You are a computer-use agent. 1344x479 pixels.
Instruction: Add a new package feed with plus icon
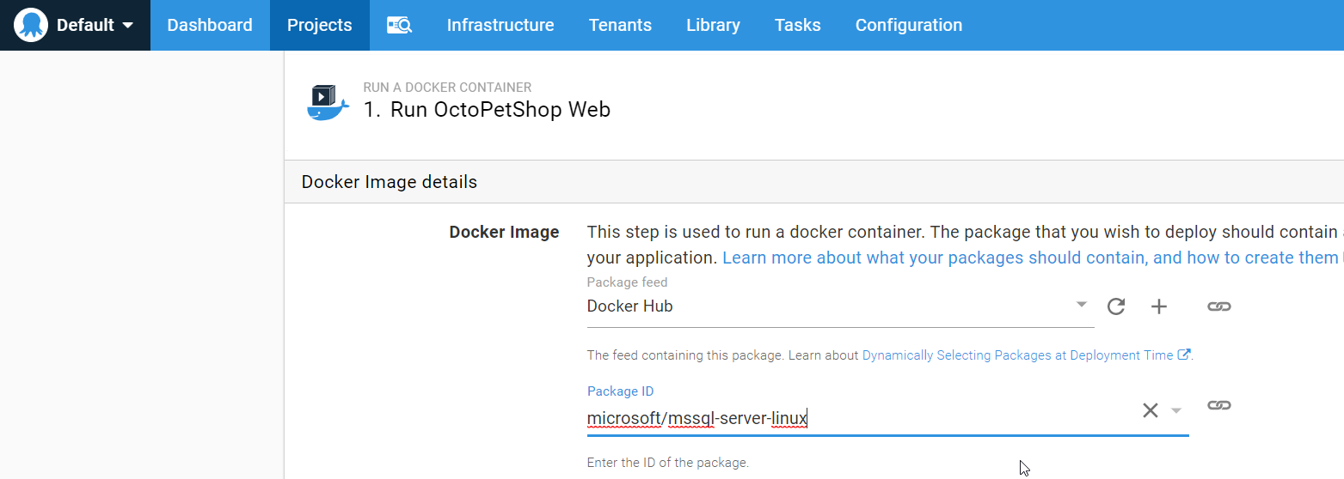coord(1159,306)
